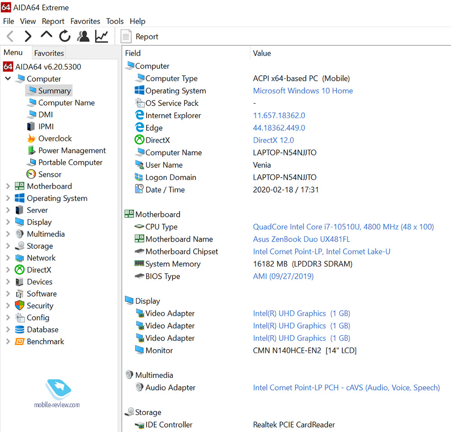Click the Refresh toolbar icon
The image size is (451, 432).
pyautogui.click(x=64, y=36)
